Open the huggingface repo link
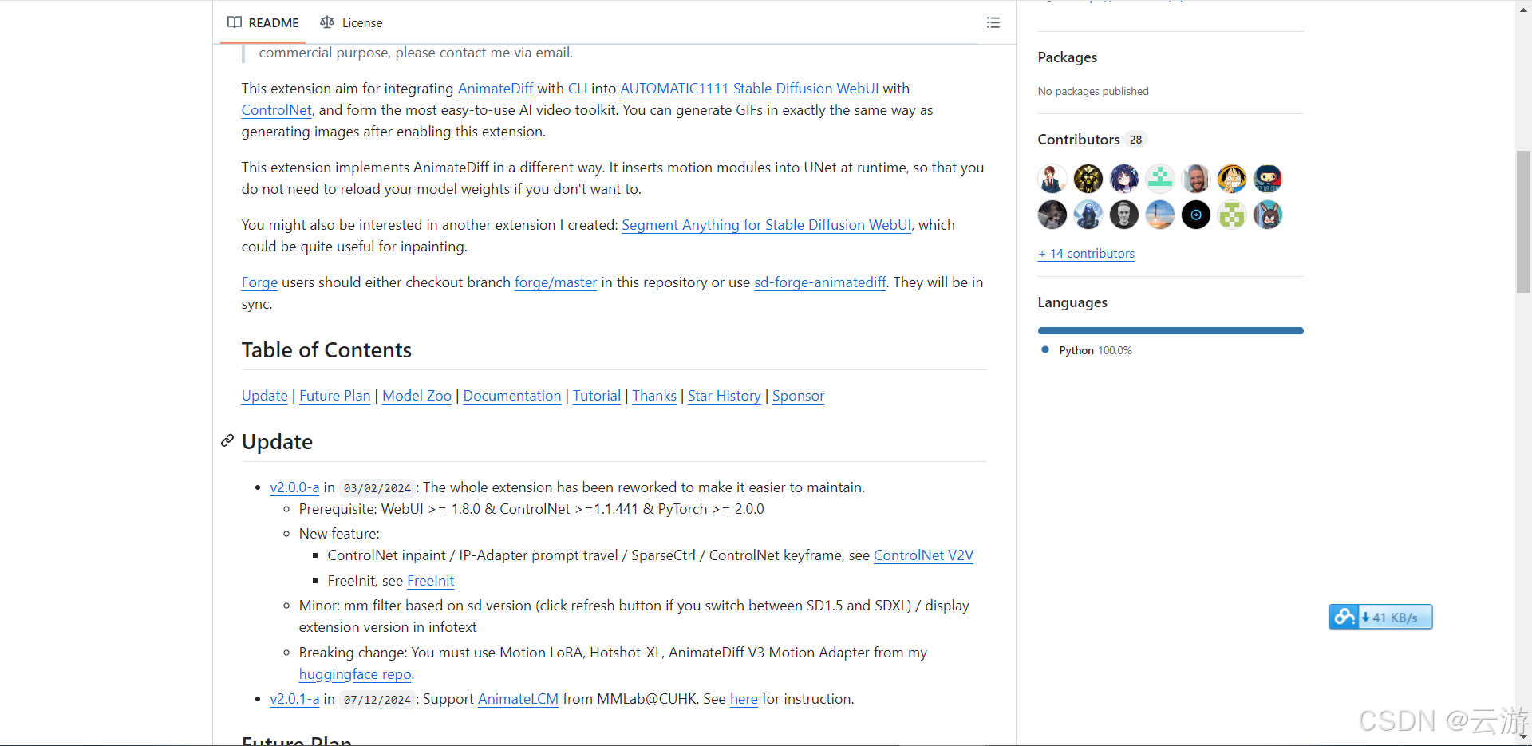The image size is (1532, 746). coord(355,674)
